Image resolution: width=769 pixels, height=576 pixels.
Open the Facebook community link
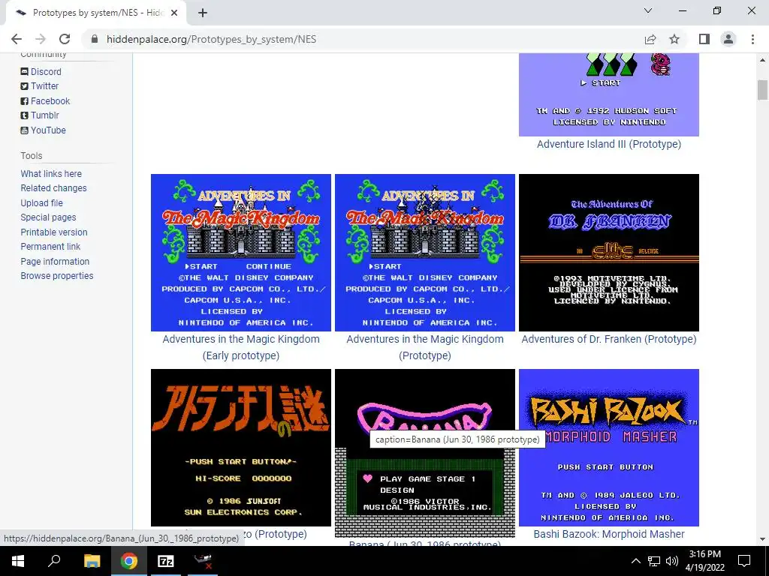tap(50, 101)
